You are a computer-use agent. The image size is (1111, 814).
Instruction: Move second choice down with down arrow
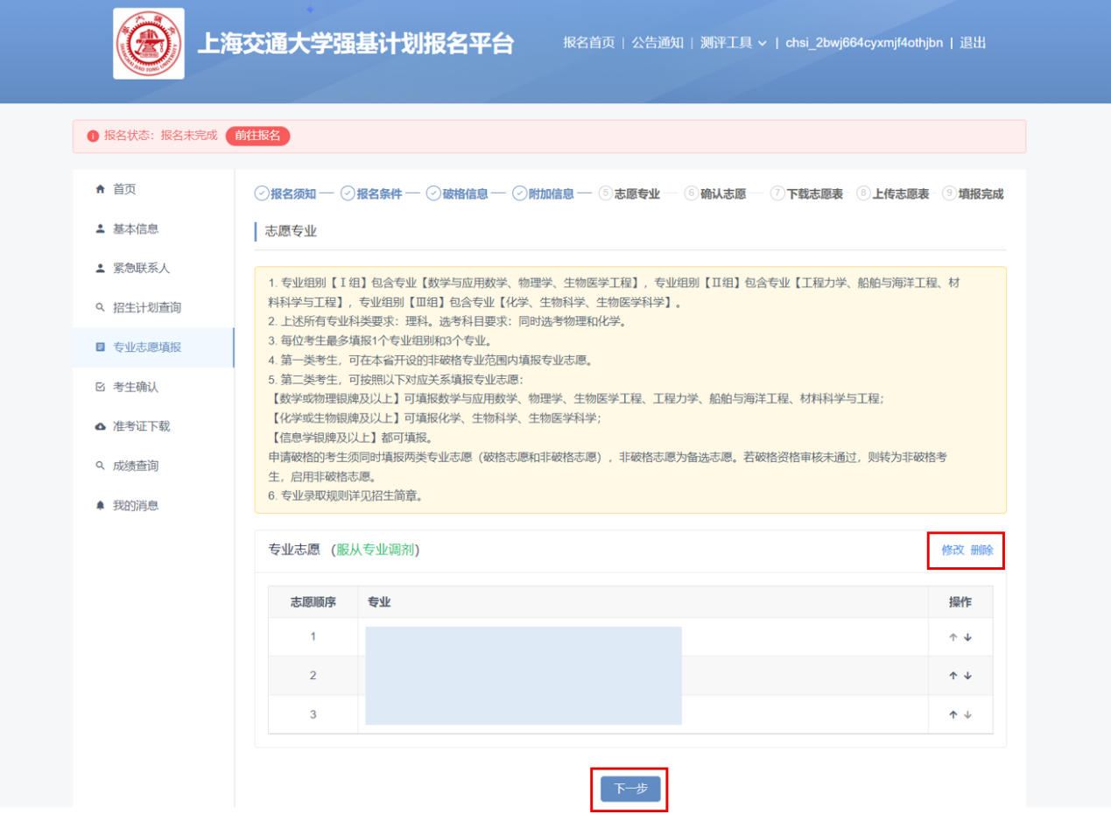point(967,676)
